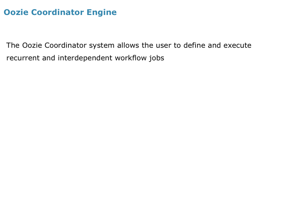Click the word execute at line end
The width and height of the screenshot is (285, 213).
pos(237,46)
